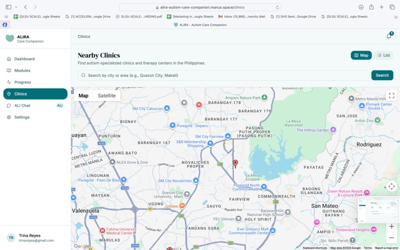This screenshot has width=400, height=250.
Task: Reload the page from the address bar
Action: (277, 7)
